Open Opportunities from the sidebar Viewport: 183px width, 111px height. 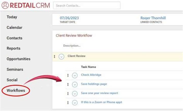coord(19,59)
